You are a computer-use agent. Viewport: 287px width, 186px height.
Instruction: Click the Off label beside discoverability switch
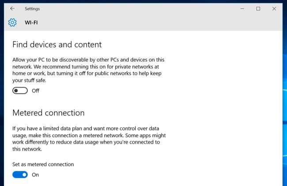point(36,91)
